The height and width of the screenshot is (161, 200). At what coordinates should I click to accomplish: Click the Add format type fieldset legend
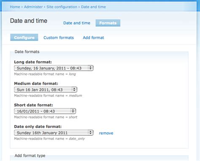(x=30, y=156)
